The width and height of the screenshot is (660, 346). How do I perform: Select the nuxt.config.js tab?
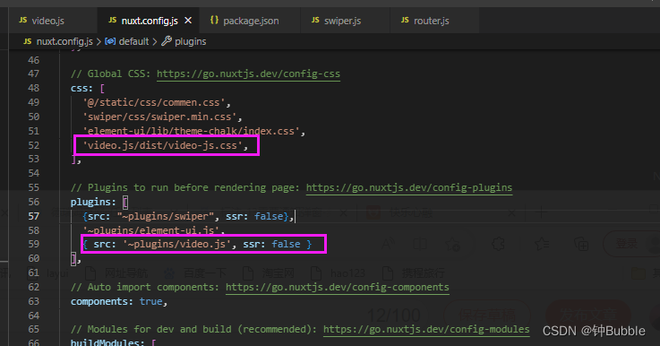[150, 21]
